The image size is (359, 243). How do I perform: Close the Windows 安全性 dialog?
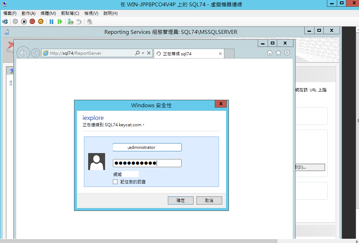[x=221, y=104]
